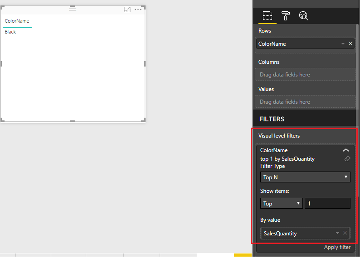The height and width of the screenshot is (258, 360).
Task: Open ColorName field dropdown in Rows
Action: pyautogui.click(x=343, y=44)
